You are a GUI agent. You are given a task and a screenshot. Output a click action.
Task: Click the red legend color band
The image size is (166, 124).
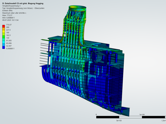point(3,26)
